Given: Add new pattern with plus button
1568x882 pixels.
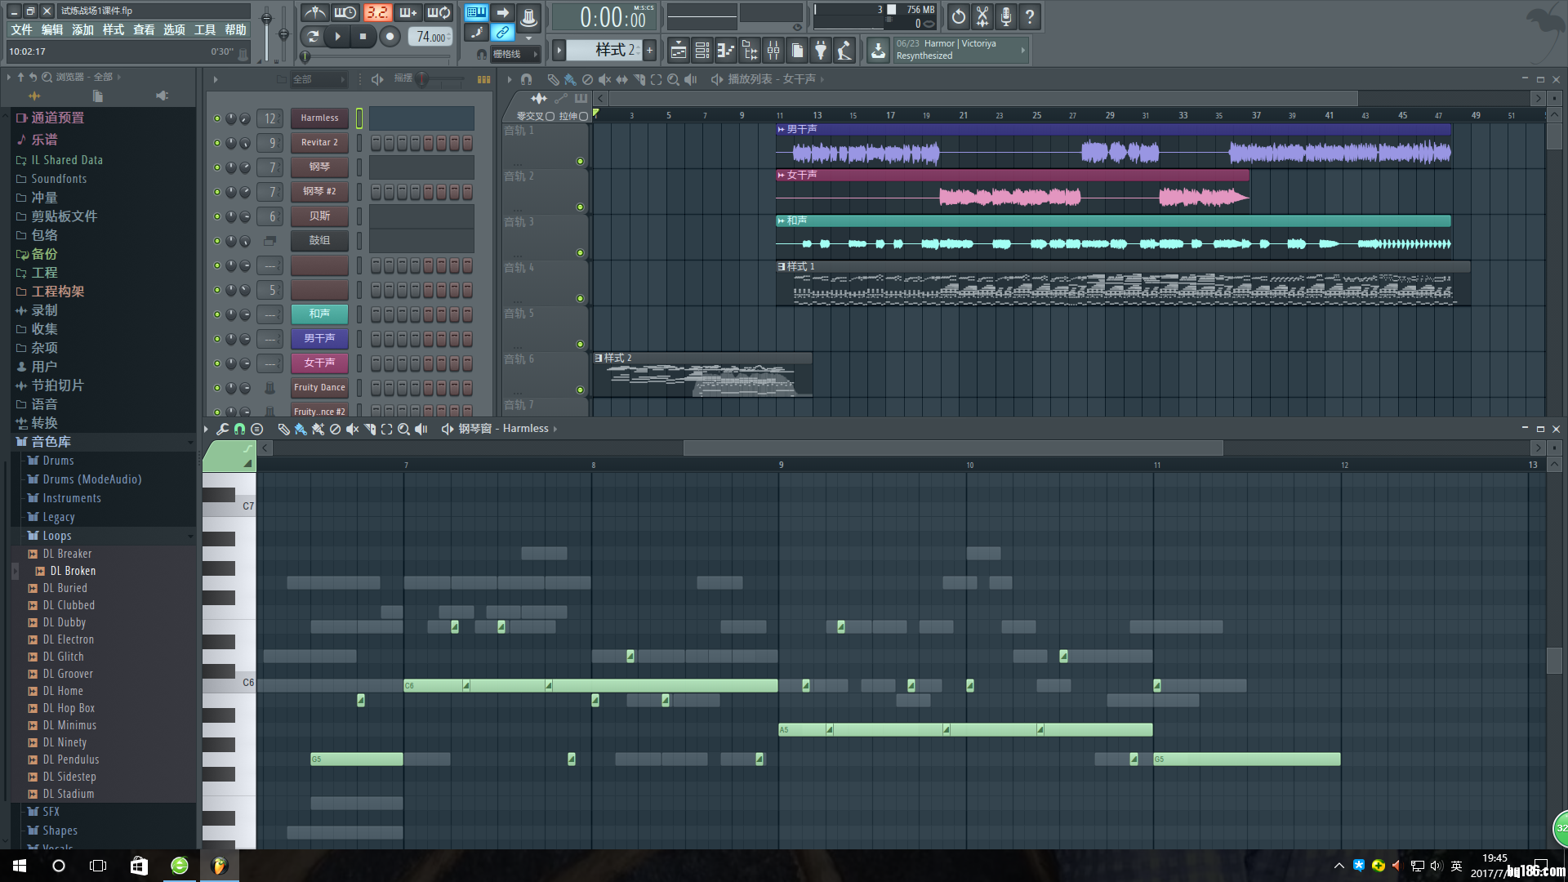Looking at the screenshot, I should pos(650,51).
